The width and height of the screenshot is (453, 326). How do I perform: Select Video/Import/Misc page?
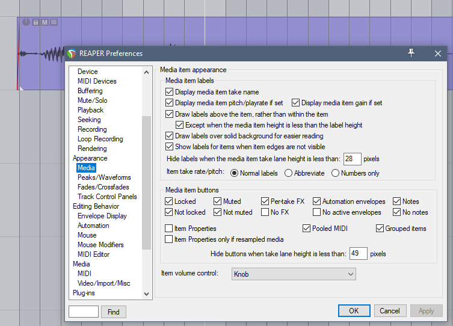tap(103, 283)
